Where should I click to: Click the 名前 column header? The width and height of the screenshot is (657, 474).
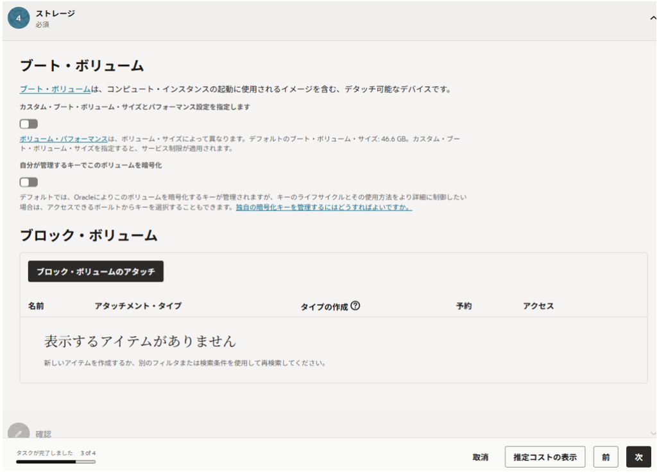[36, 306]
